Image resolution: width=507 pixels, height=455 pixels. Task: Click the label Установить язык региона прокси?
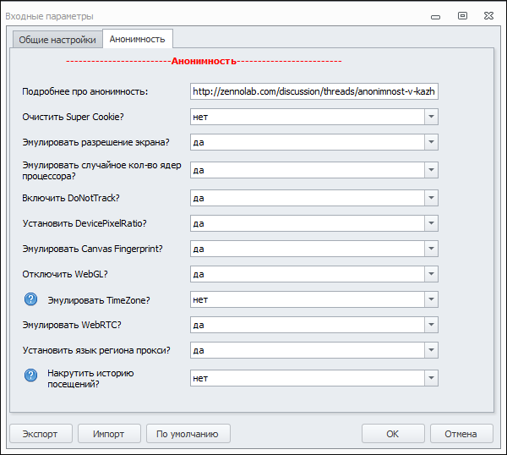click(x=96, y=350)
